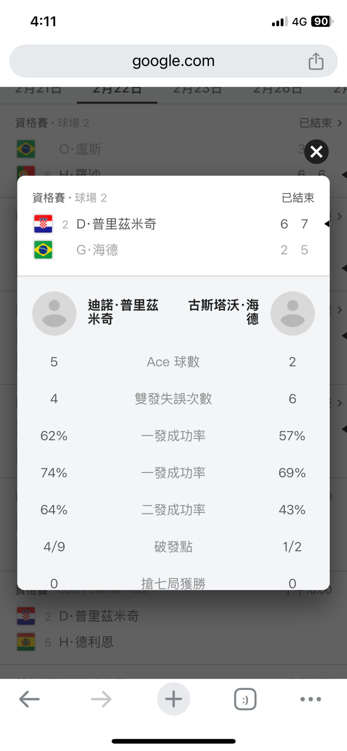Screen dimensions: 347x751
Task: Tap the browser forward arrow
Action: point(101,699)
